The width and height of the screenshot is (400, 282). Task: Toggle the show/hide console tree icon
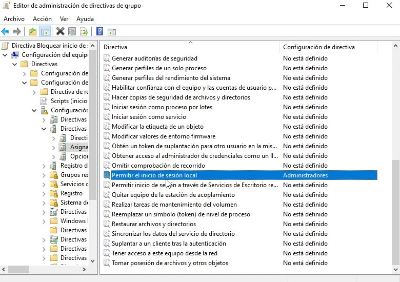pos(45,32)
